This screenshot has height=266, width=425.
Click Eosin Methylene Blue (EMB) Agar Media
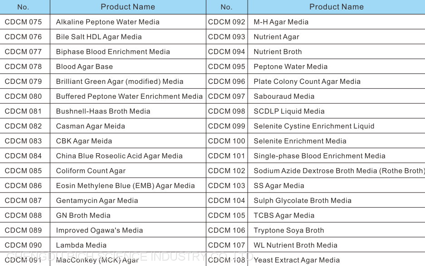(125, 186)
